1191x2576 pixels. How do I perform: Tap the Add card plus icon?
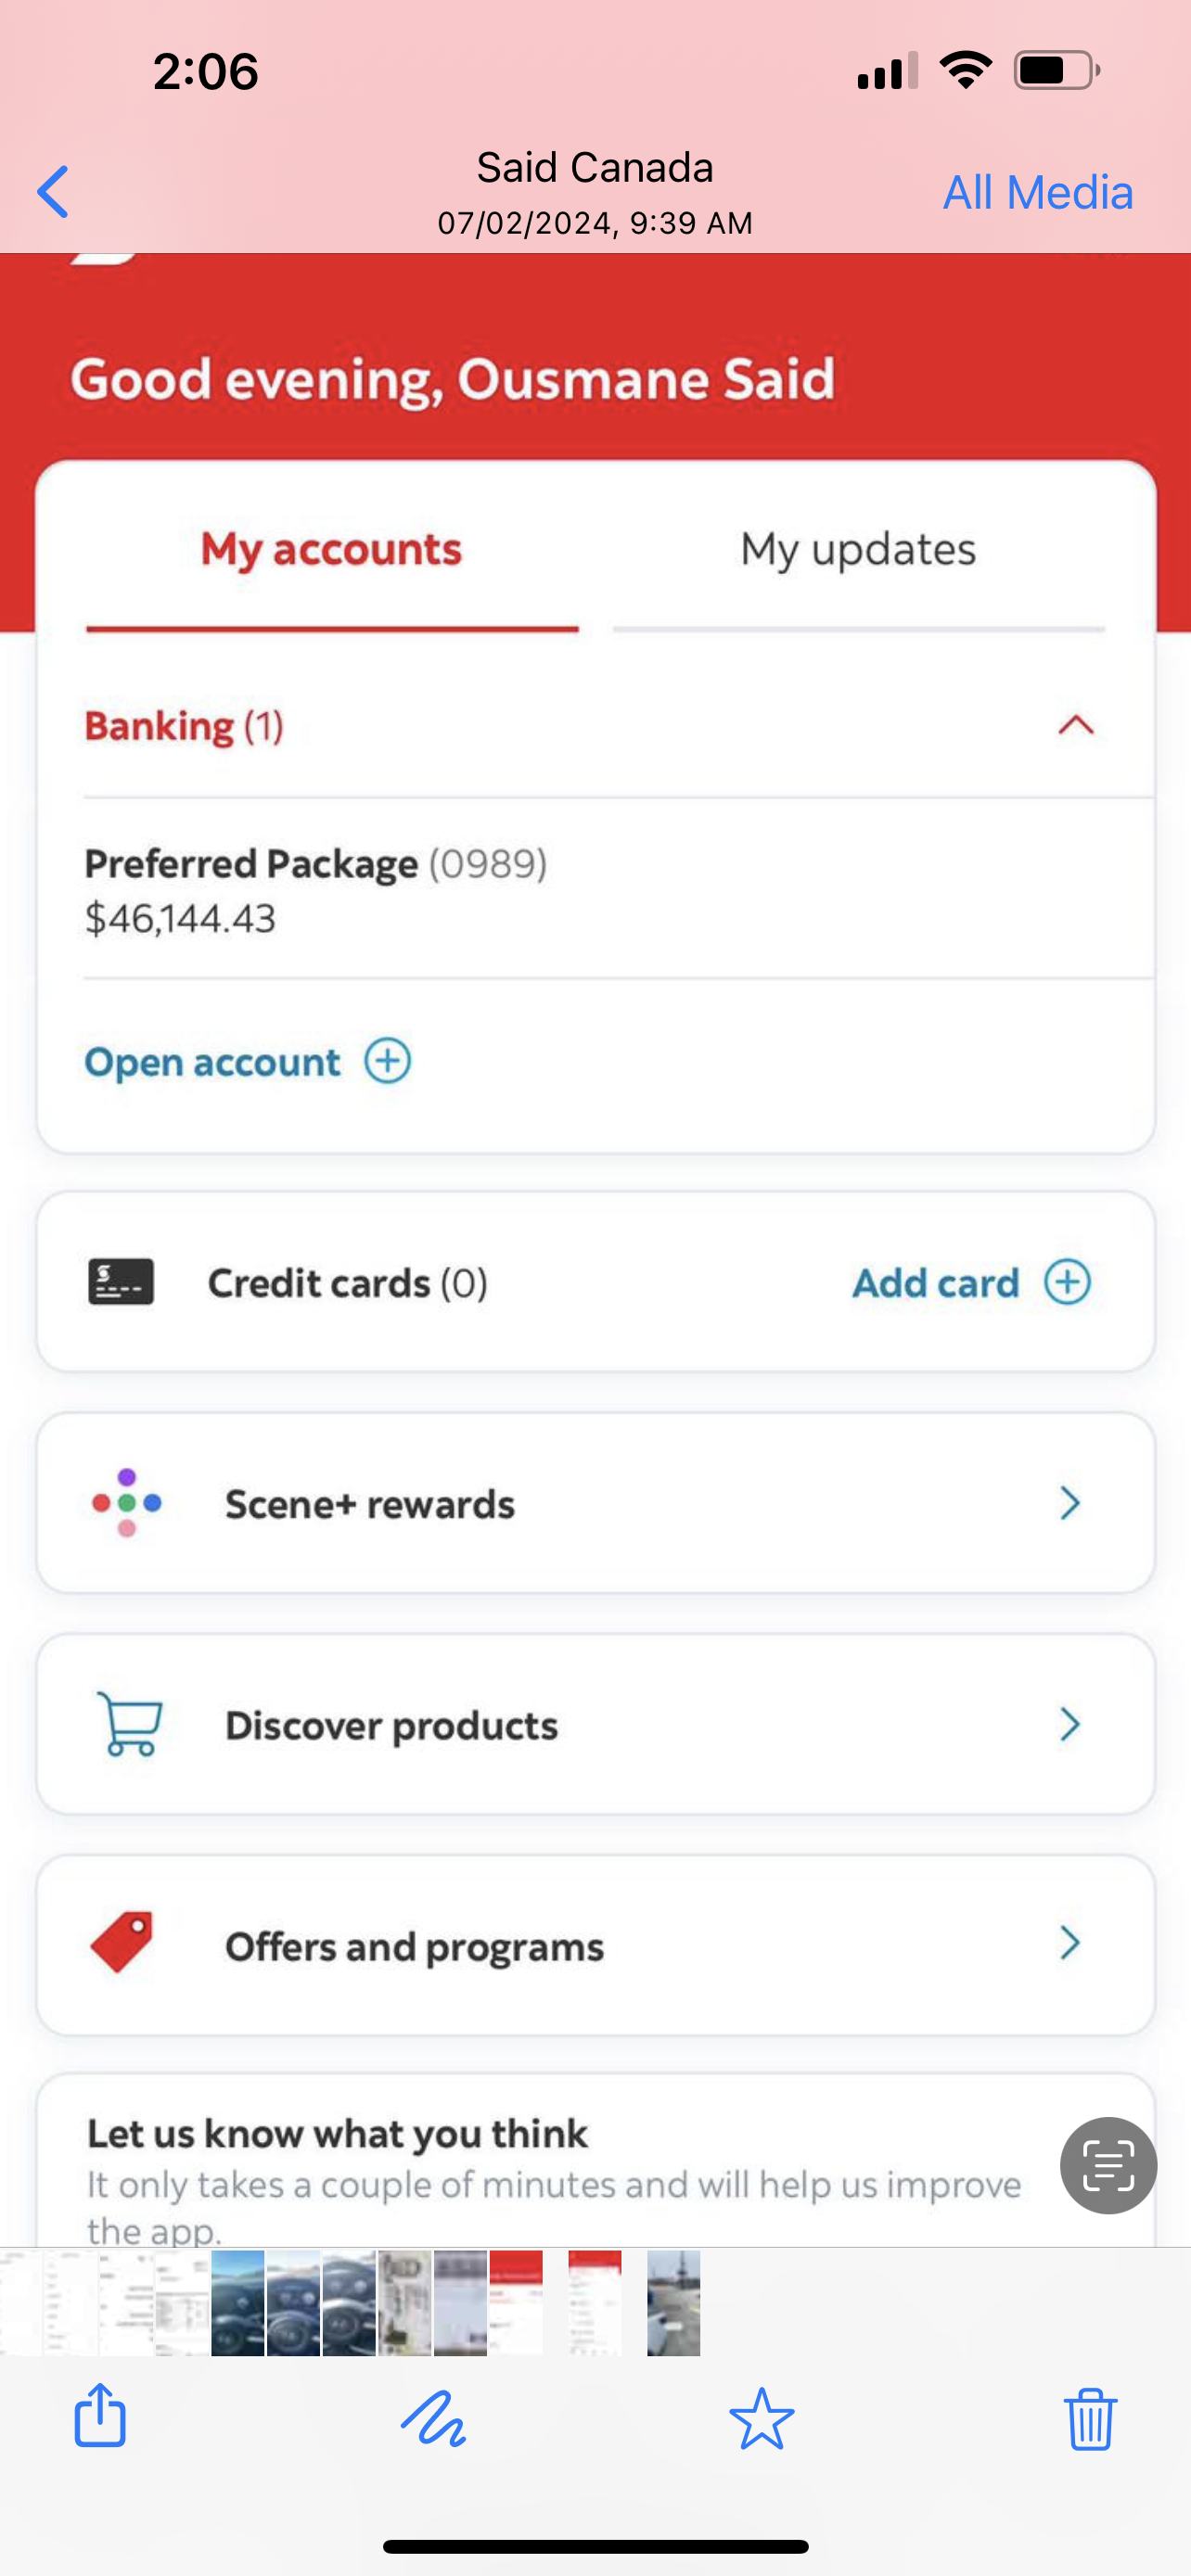point(1067,1282)
